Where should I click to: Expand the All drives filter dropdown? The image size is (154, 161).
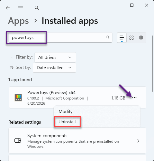click(x=55, y=57)
